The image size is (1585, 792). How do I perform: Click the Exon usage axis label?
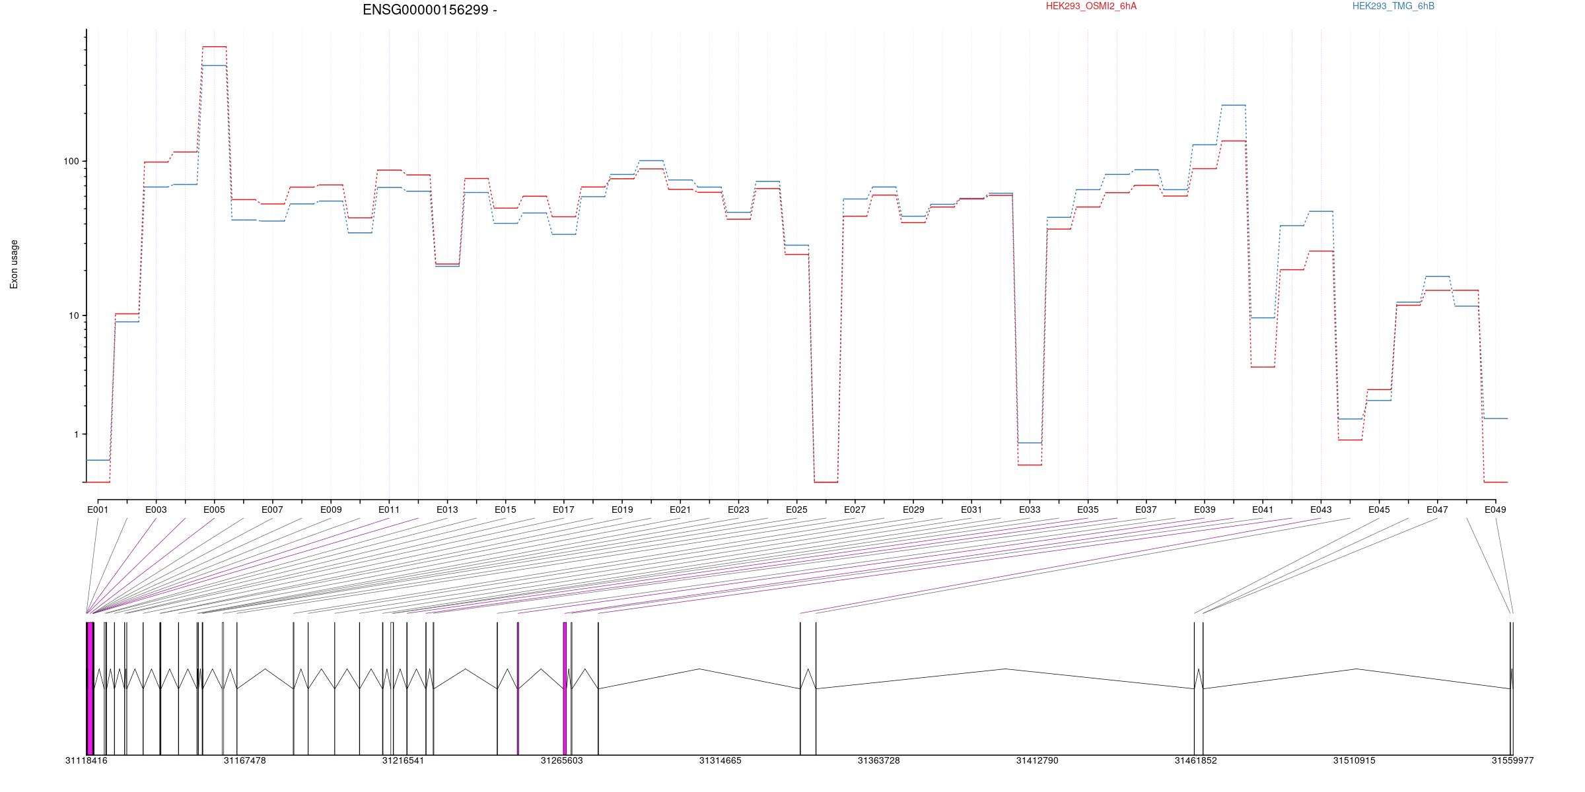[x=14, y=264]
